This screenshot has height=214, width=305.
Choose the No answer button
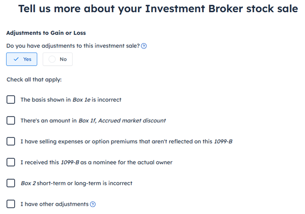[58, 59]
